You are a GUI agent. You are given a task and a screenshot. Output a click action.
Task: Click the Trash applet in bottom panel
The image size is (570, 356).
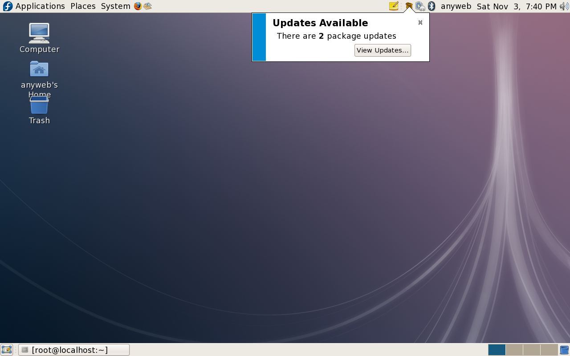click(x=564, y=350)
